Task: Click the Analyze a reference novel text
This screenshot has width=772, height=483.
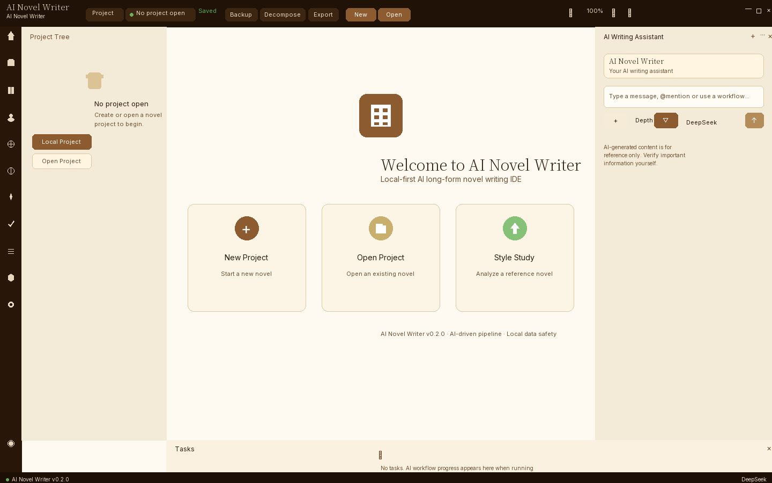Action: pyautogui.click(x=514, y=274)
